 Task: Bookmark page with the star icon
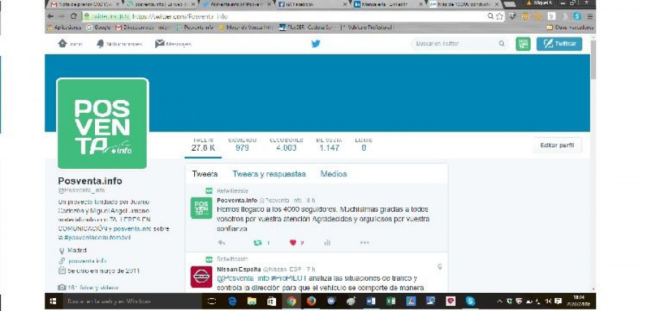[500, 17]
